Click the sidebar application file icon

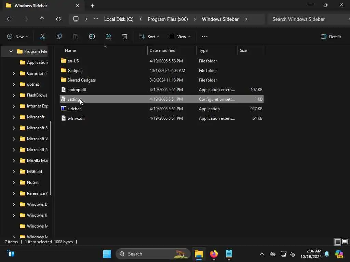pyautogui.click(x=63, y=108)
